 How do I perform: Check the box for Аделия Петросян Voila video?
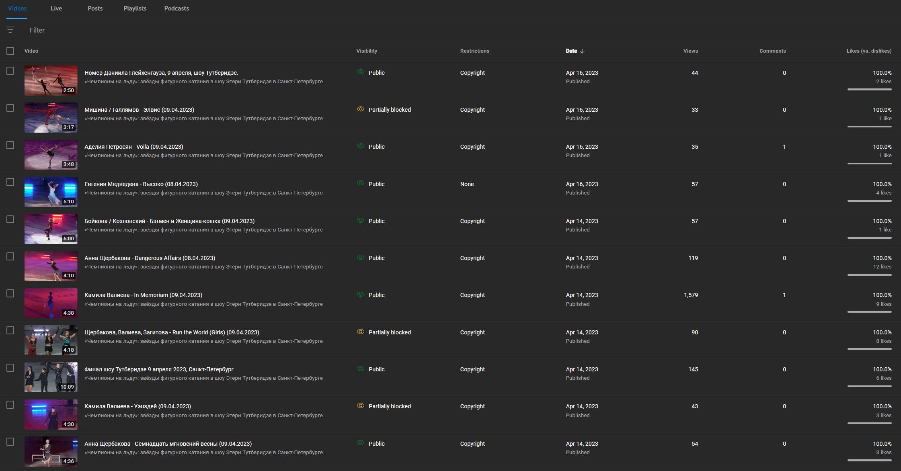tap(10, 145)
